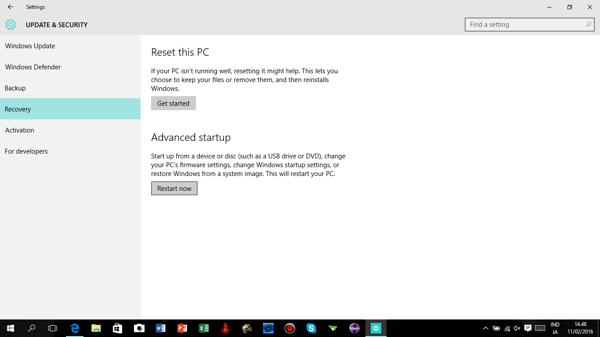Open the Settings gear icon in title bar
600x337 pixels.
coord(10,25)
